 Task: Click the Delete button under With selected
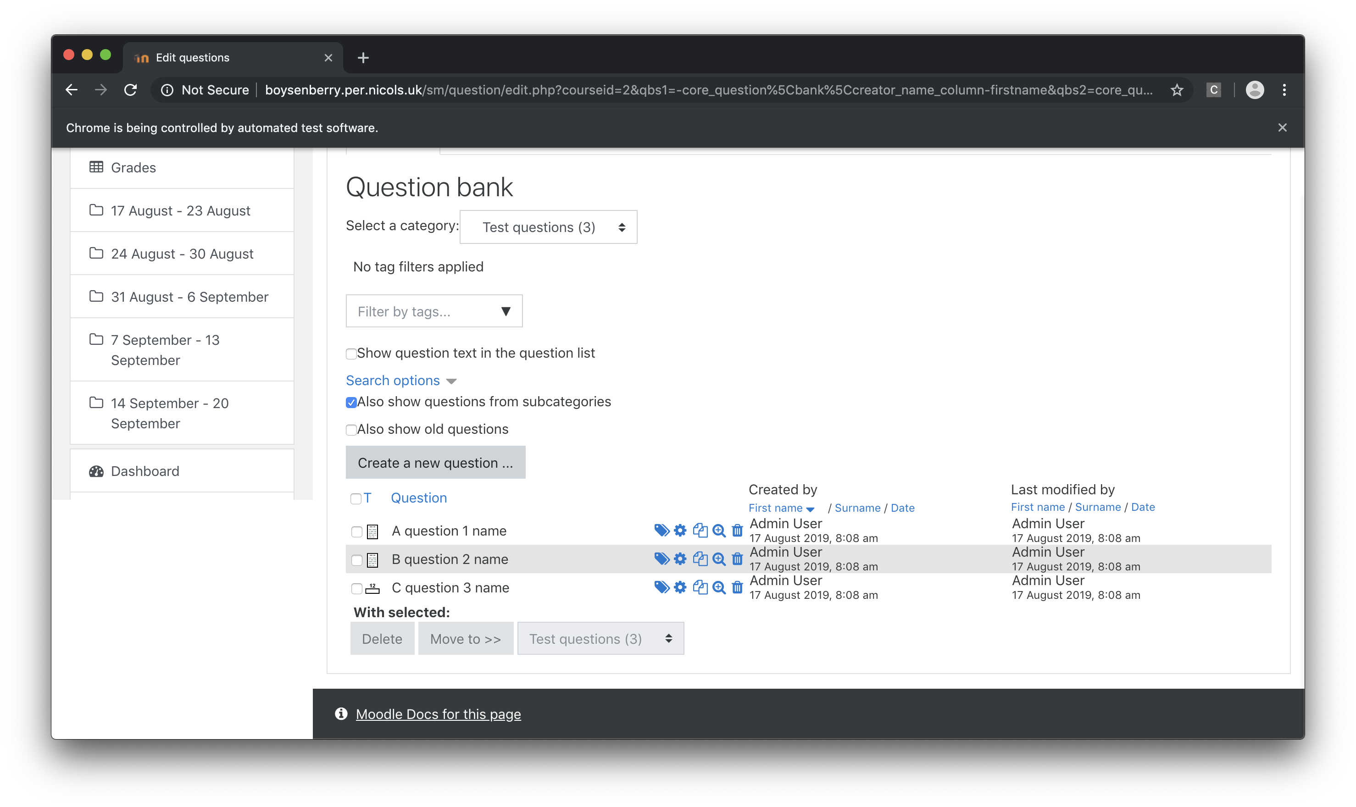click(x=382, y=638)
